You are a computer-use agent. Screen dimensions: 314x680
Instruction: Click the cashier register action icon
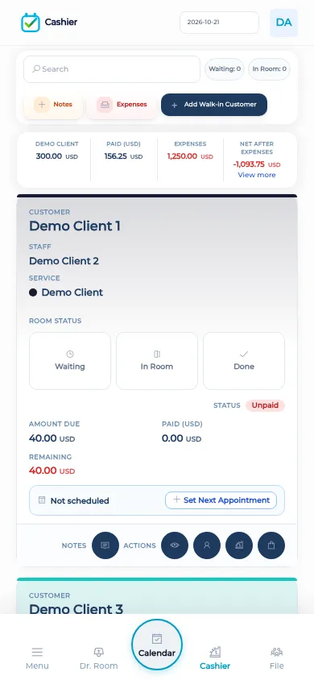click(239, 545)
